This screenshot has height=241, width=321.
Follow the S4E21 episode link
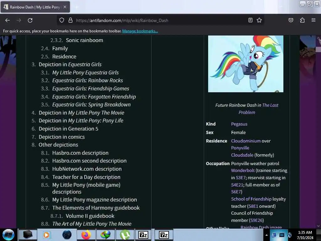[237, 185]
